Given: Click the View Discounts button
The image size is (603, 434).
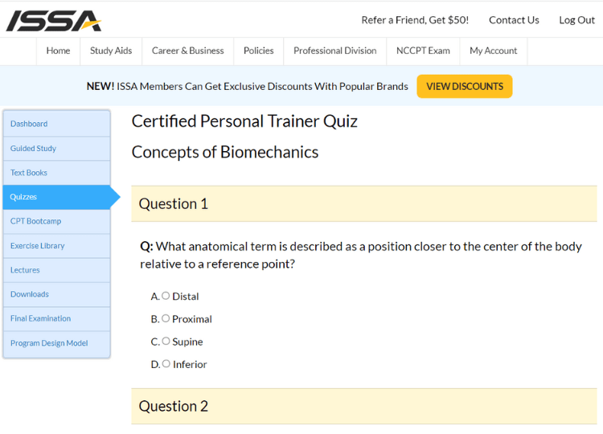Looking at the screenshot, I should point(465,87).
